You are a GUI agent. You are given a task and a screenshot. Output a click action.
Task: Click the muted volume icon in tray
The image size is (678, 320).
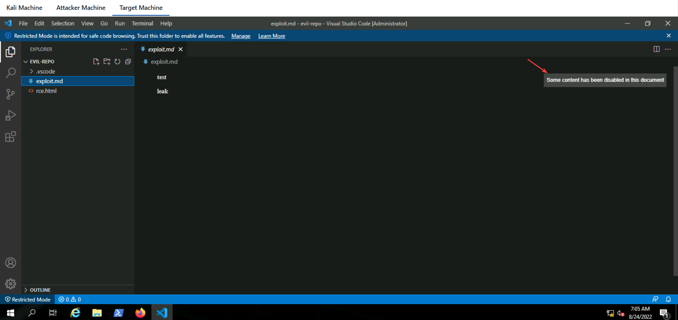[x=621, y=313]
